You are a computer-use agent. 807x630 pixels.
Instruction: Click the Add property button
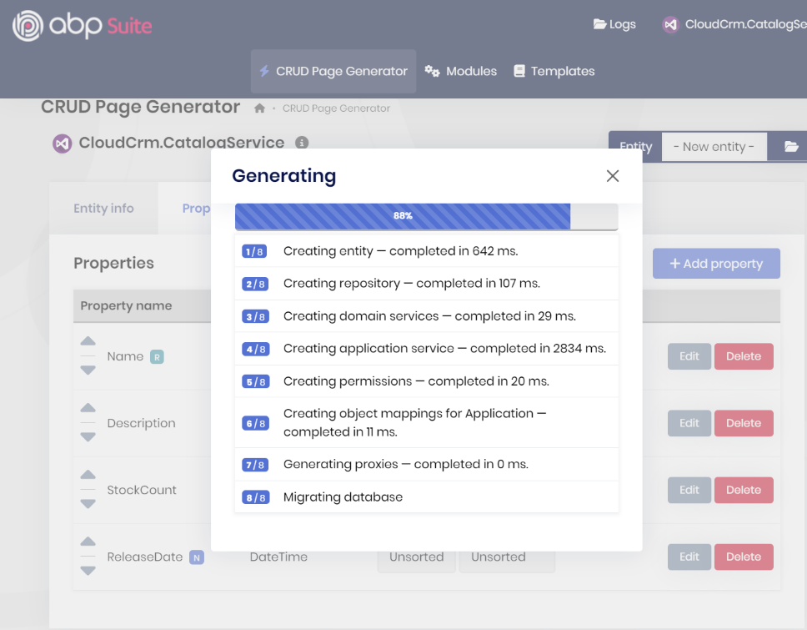716,264
